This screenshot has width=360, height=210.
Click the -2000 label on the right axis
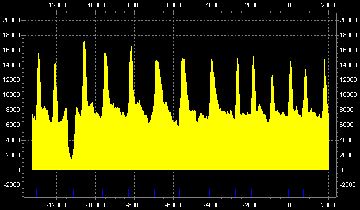point(347,185)
